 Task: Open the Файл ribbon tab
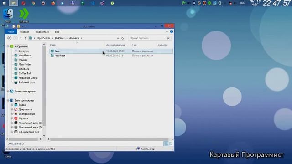11,32
